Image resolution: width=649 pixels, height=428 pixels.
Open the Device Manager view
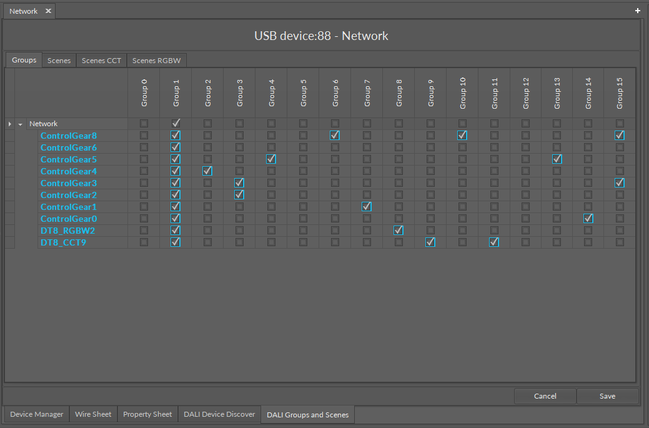click(36, 414)
